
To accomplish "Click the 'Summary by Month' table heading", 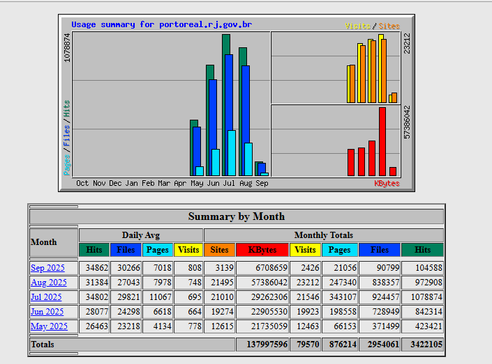I will [236, 216].
